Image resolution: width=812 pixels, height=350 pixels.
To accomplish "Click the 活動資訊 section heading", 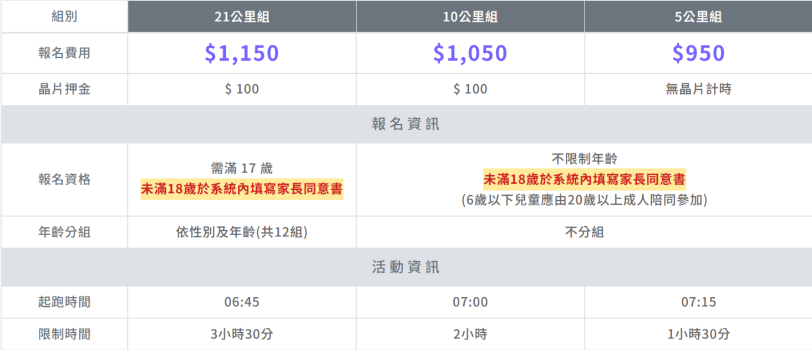I will coord(406,267).
